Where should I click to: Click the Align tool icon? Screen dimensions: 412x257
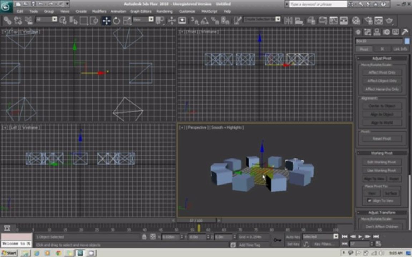coord(299,20)
